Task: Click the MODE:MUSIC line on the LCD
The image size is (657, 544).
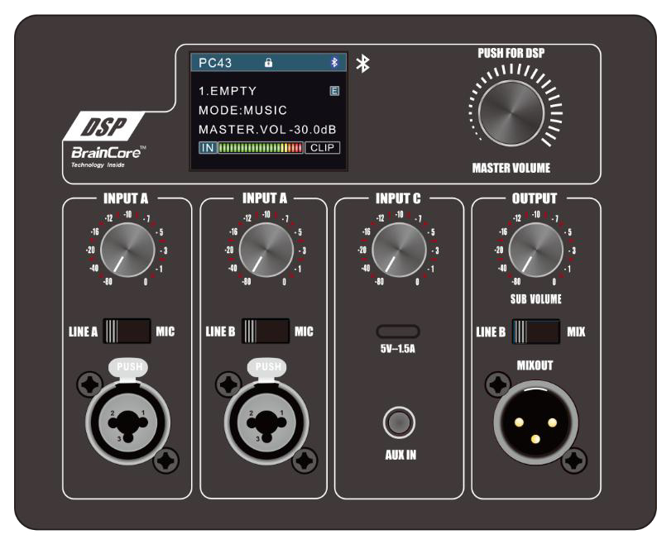Action: click(x=242, y=110)
